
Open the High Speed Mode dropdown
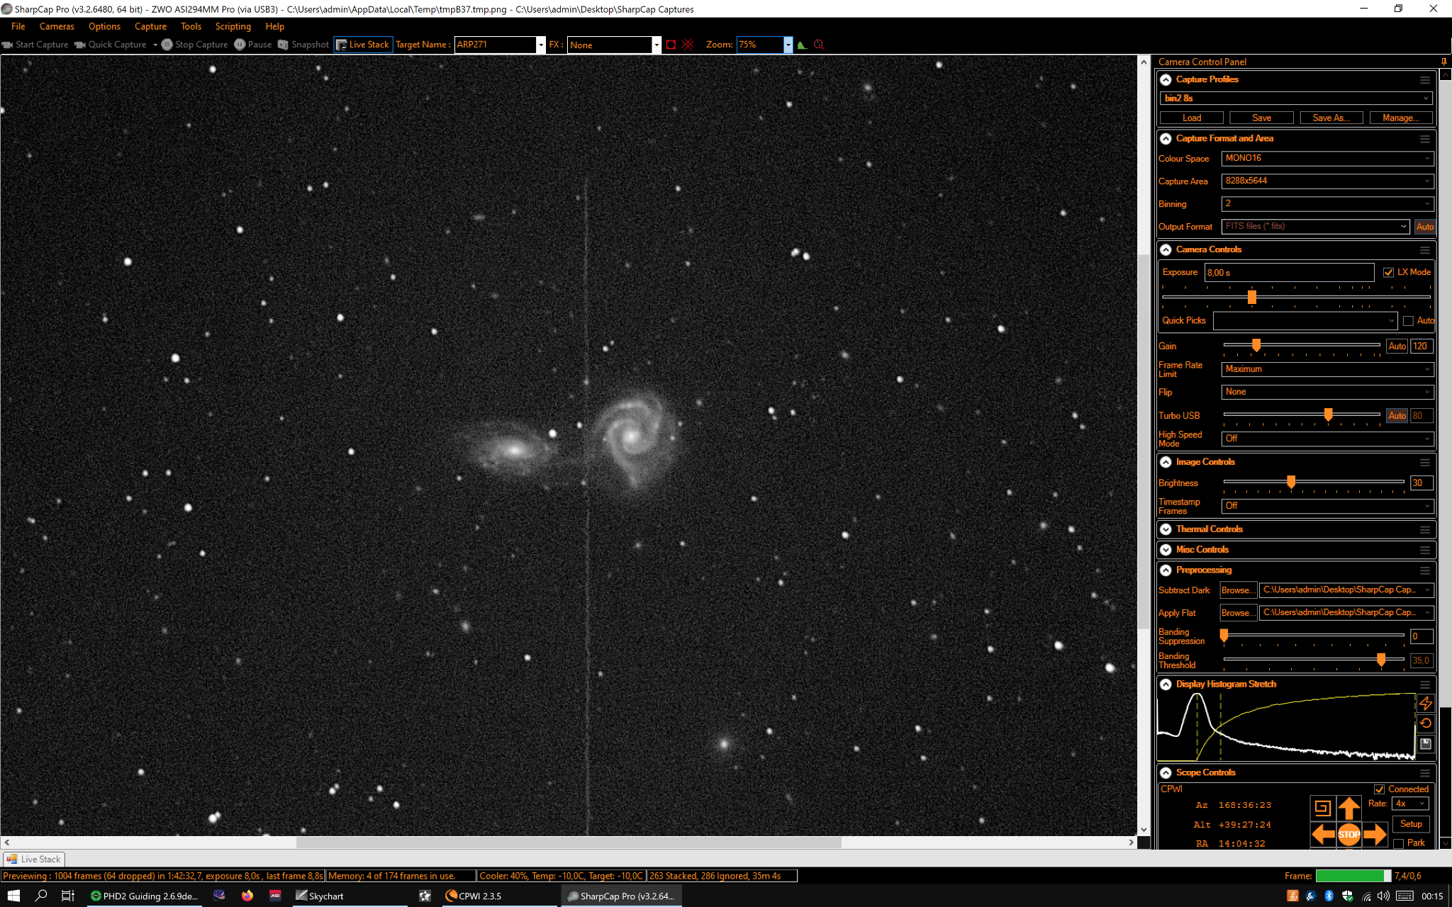1328,439
